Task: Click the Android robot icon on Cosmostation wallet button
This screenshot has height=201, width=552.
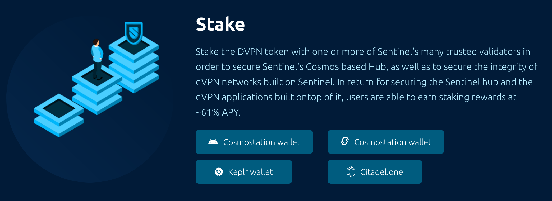Action: [213, 142]
